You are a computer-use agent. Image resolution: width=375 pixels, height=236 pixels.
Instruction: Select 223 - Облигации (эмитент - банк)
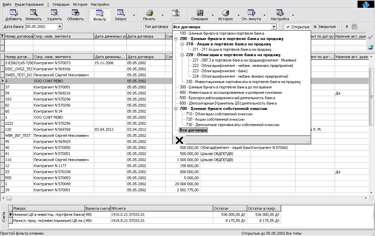click(x=220, y=71)
